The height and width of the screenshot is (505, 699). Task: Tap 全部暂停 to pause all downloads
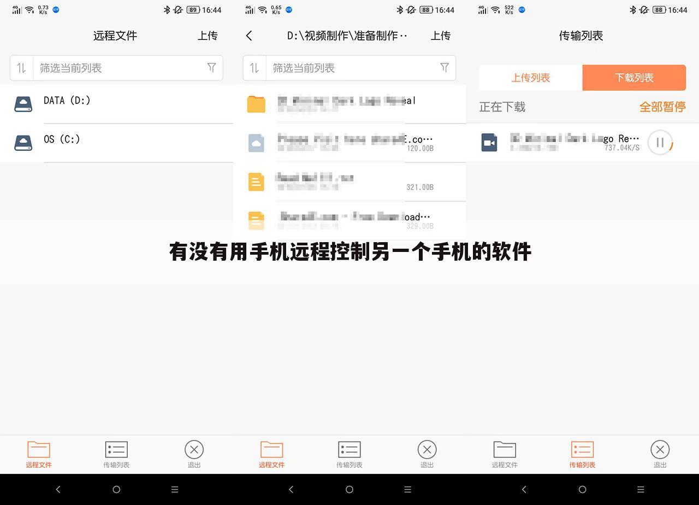pos(662,107)
